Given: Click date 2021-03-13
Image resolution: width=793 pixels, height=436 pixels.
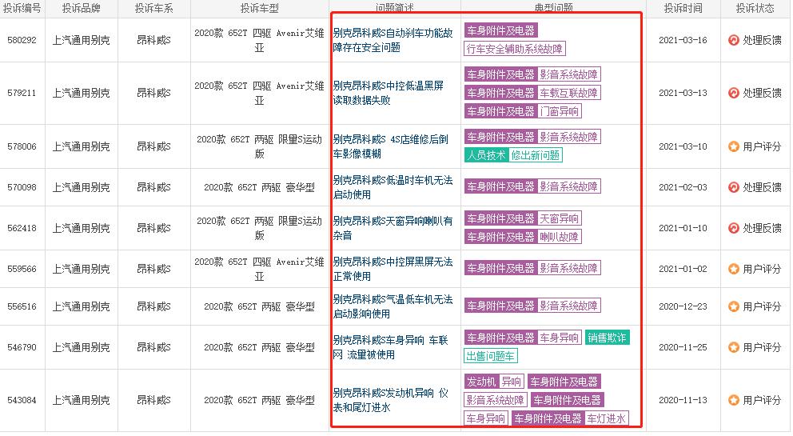Looking at the screenshot, I should tap(683, 93).
